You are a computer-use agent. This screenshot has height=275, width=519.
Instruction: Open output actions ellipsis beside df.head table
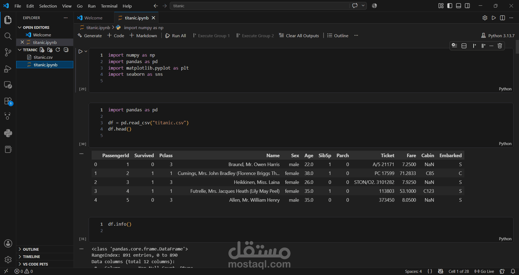click(81, 154)
